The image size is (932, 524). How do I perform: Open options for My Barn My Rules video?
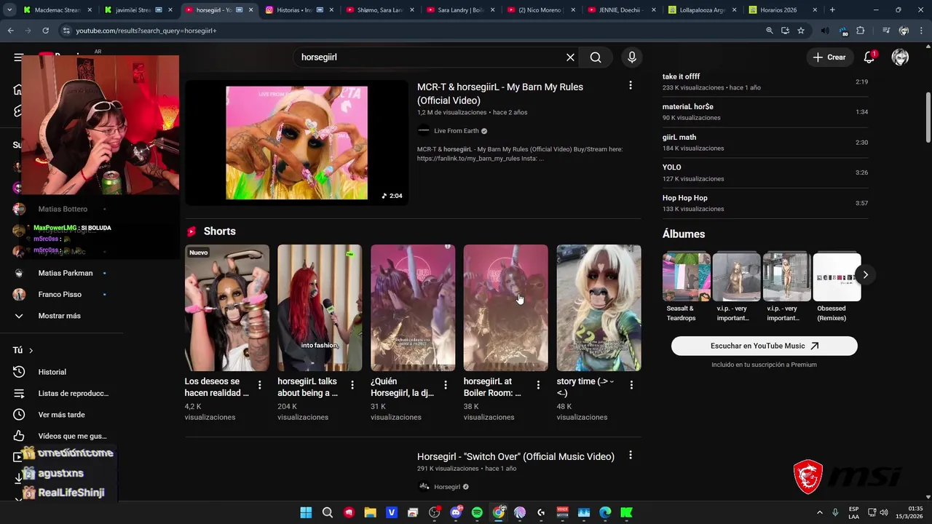click(x=630, y=85)
